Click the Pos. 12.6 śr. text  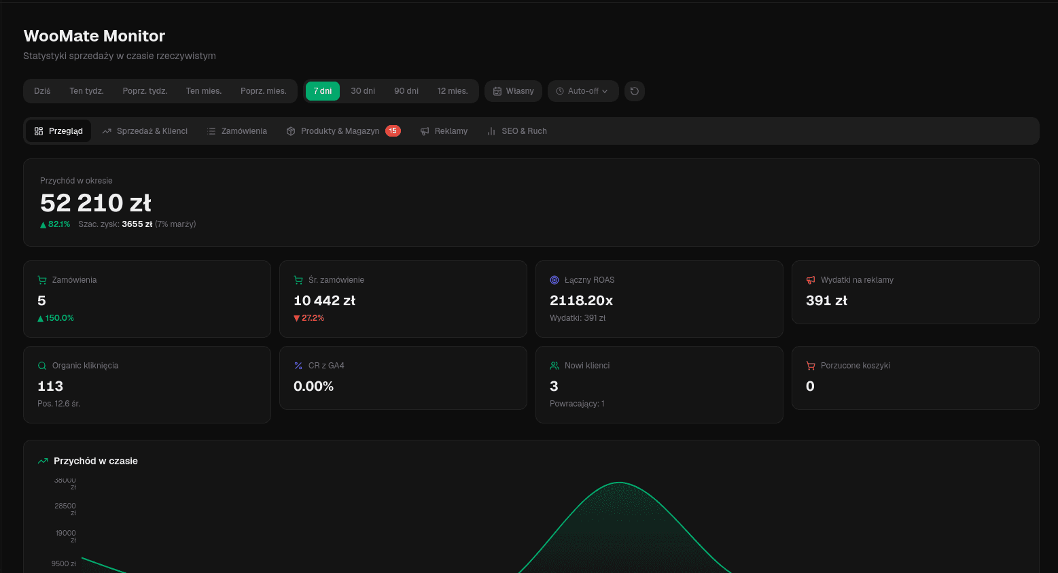click(x=59, y=404)
